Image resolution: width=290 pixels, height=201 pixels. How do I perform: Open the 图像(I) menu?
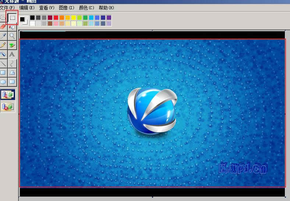click(66, 7)
